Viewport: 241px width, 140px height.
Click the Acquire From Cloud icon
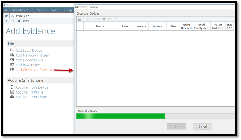(x=12, y=97)
